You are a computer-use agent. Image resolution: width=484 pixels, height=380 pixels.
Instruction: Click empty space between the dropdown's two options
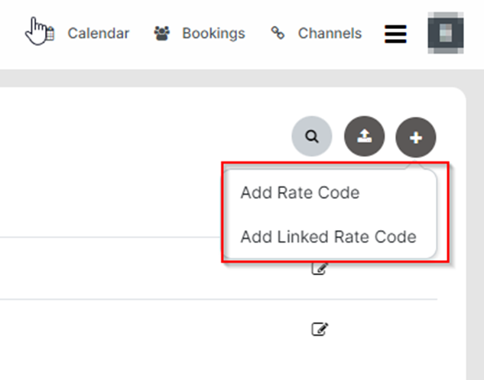coord(329,215)
